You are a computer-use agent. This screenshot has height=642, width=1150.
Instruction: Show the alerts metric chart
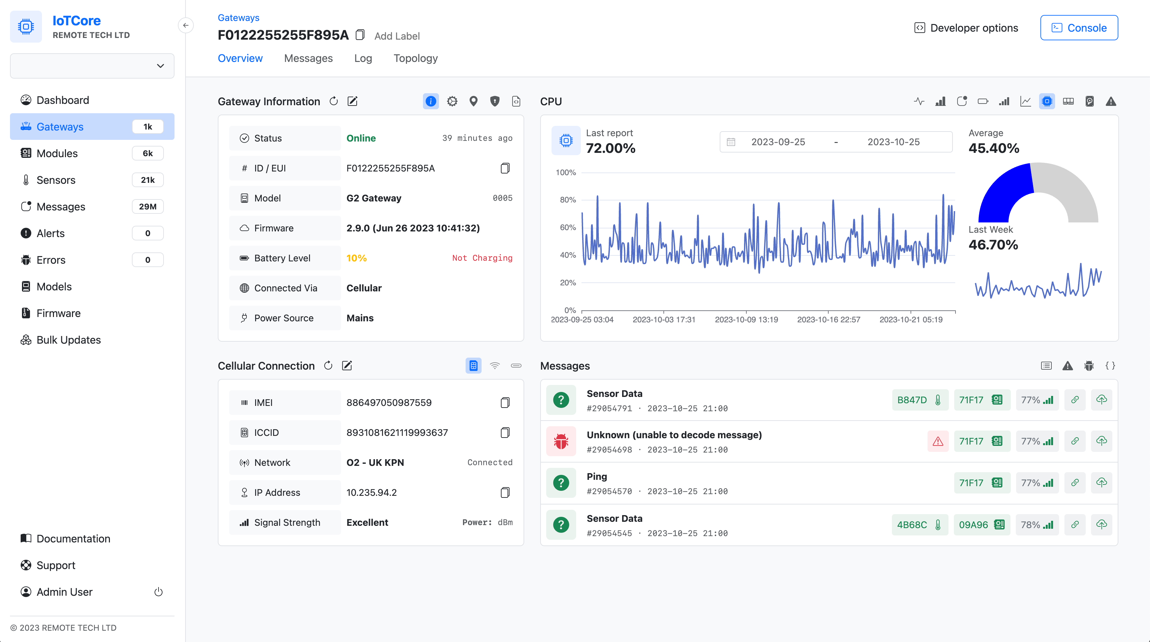point(1111,101)
